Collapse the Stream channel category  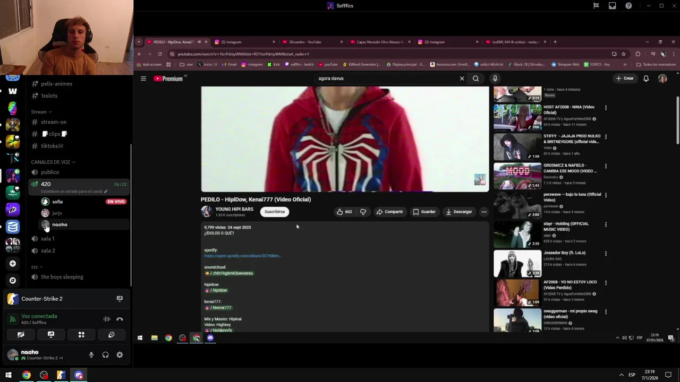coord(41,112)
